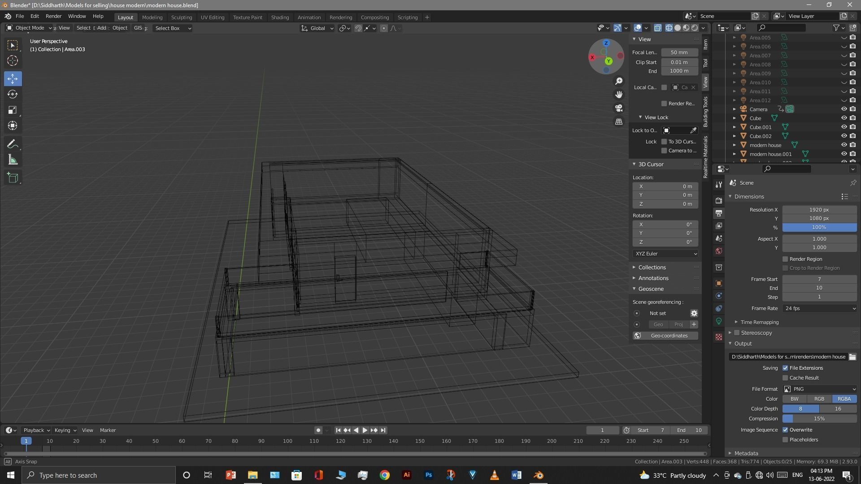Open the World properties tab icon

(719, 251)
